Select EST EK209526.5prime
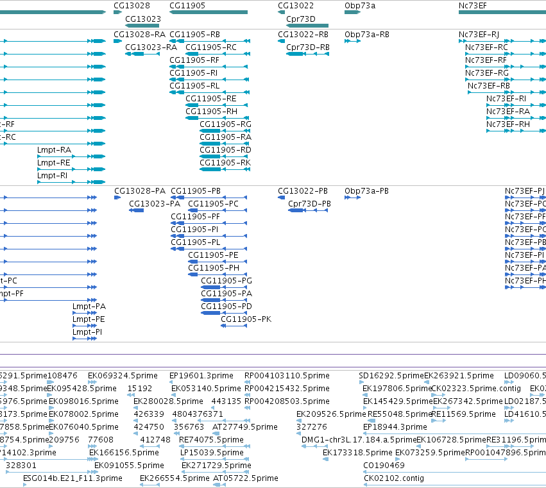This screenshot has width=546, height=488. click(331, 414)
